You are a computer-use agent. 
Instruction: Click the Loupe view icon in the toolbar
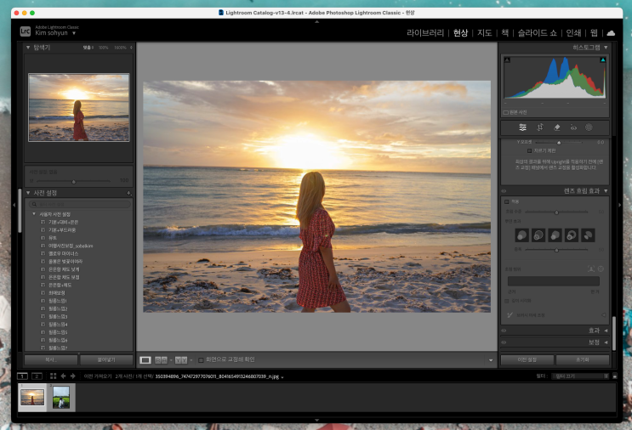pos(145,360)
